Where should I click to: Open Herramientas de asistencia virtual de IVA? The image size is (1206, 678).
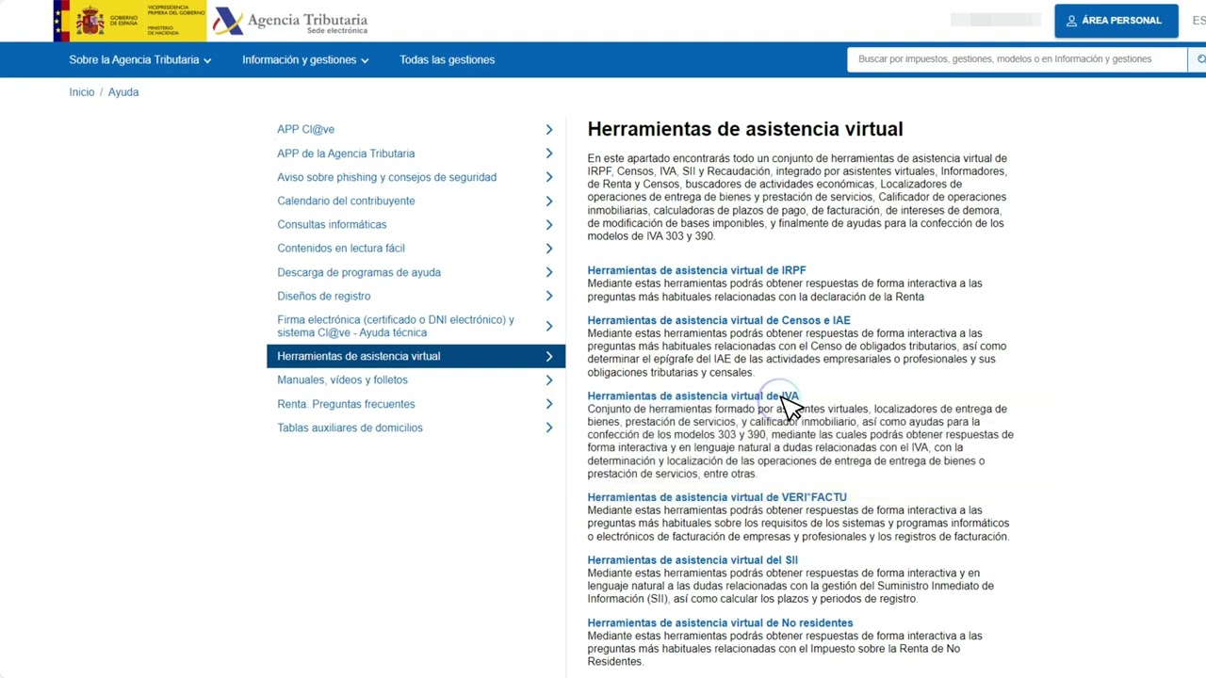click(693, 395)
